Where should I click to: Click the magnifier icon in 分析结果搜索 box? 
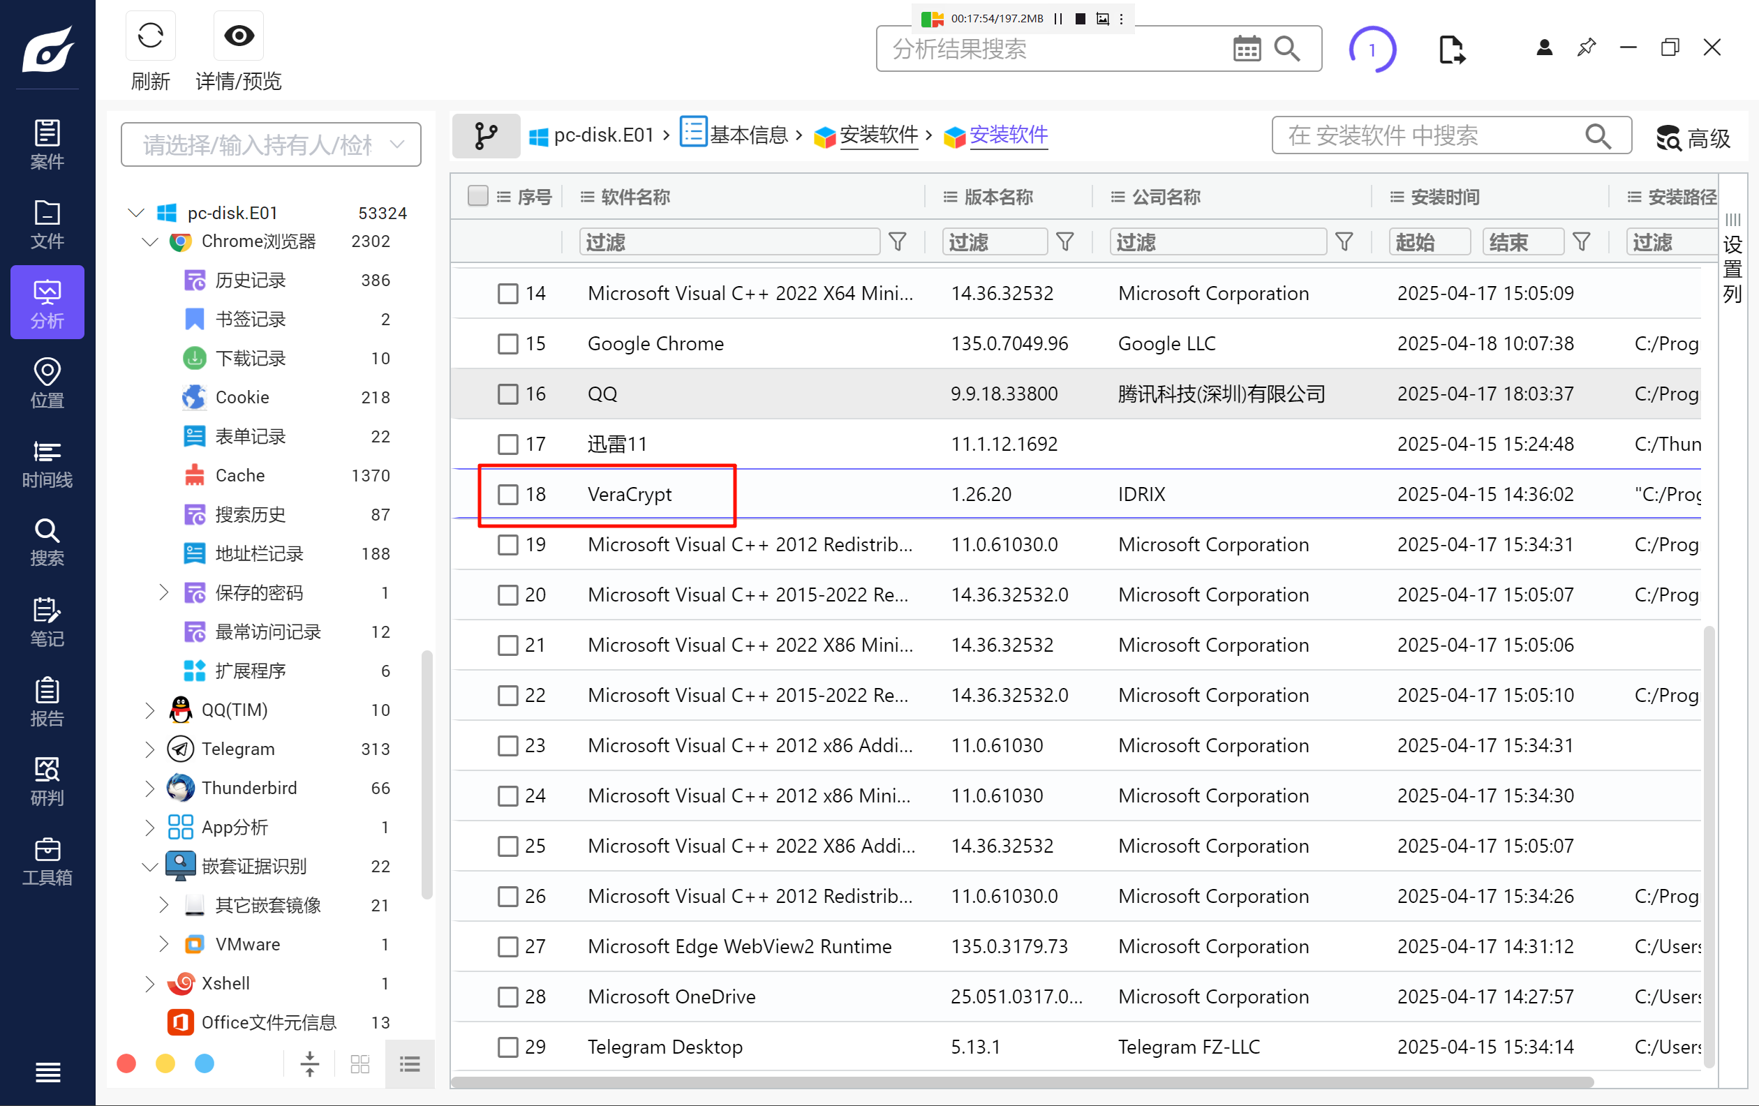pos(1287,49)
